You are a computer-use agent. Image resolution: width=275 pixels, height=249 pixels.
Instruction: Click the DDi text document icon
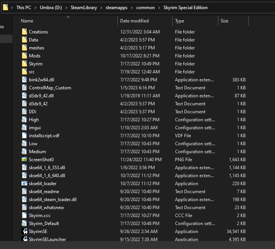(x=24, y=111)
